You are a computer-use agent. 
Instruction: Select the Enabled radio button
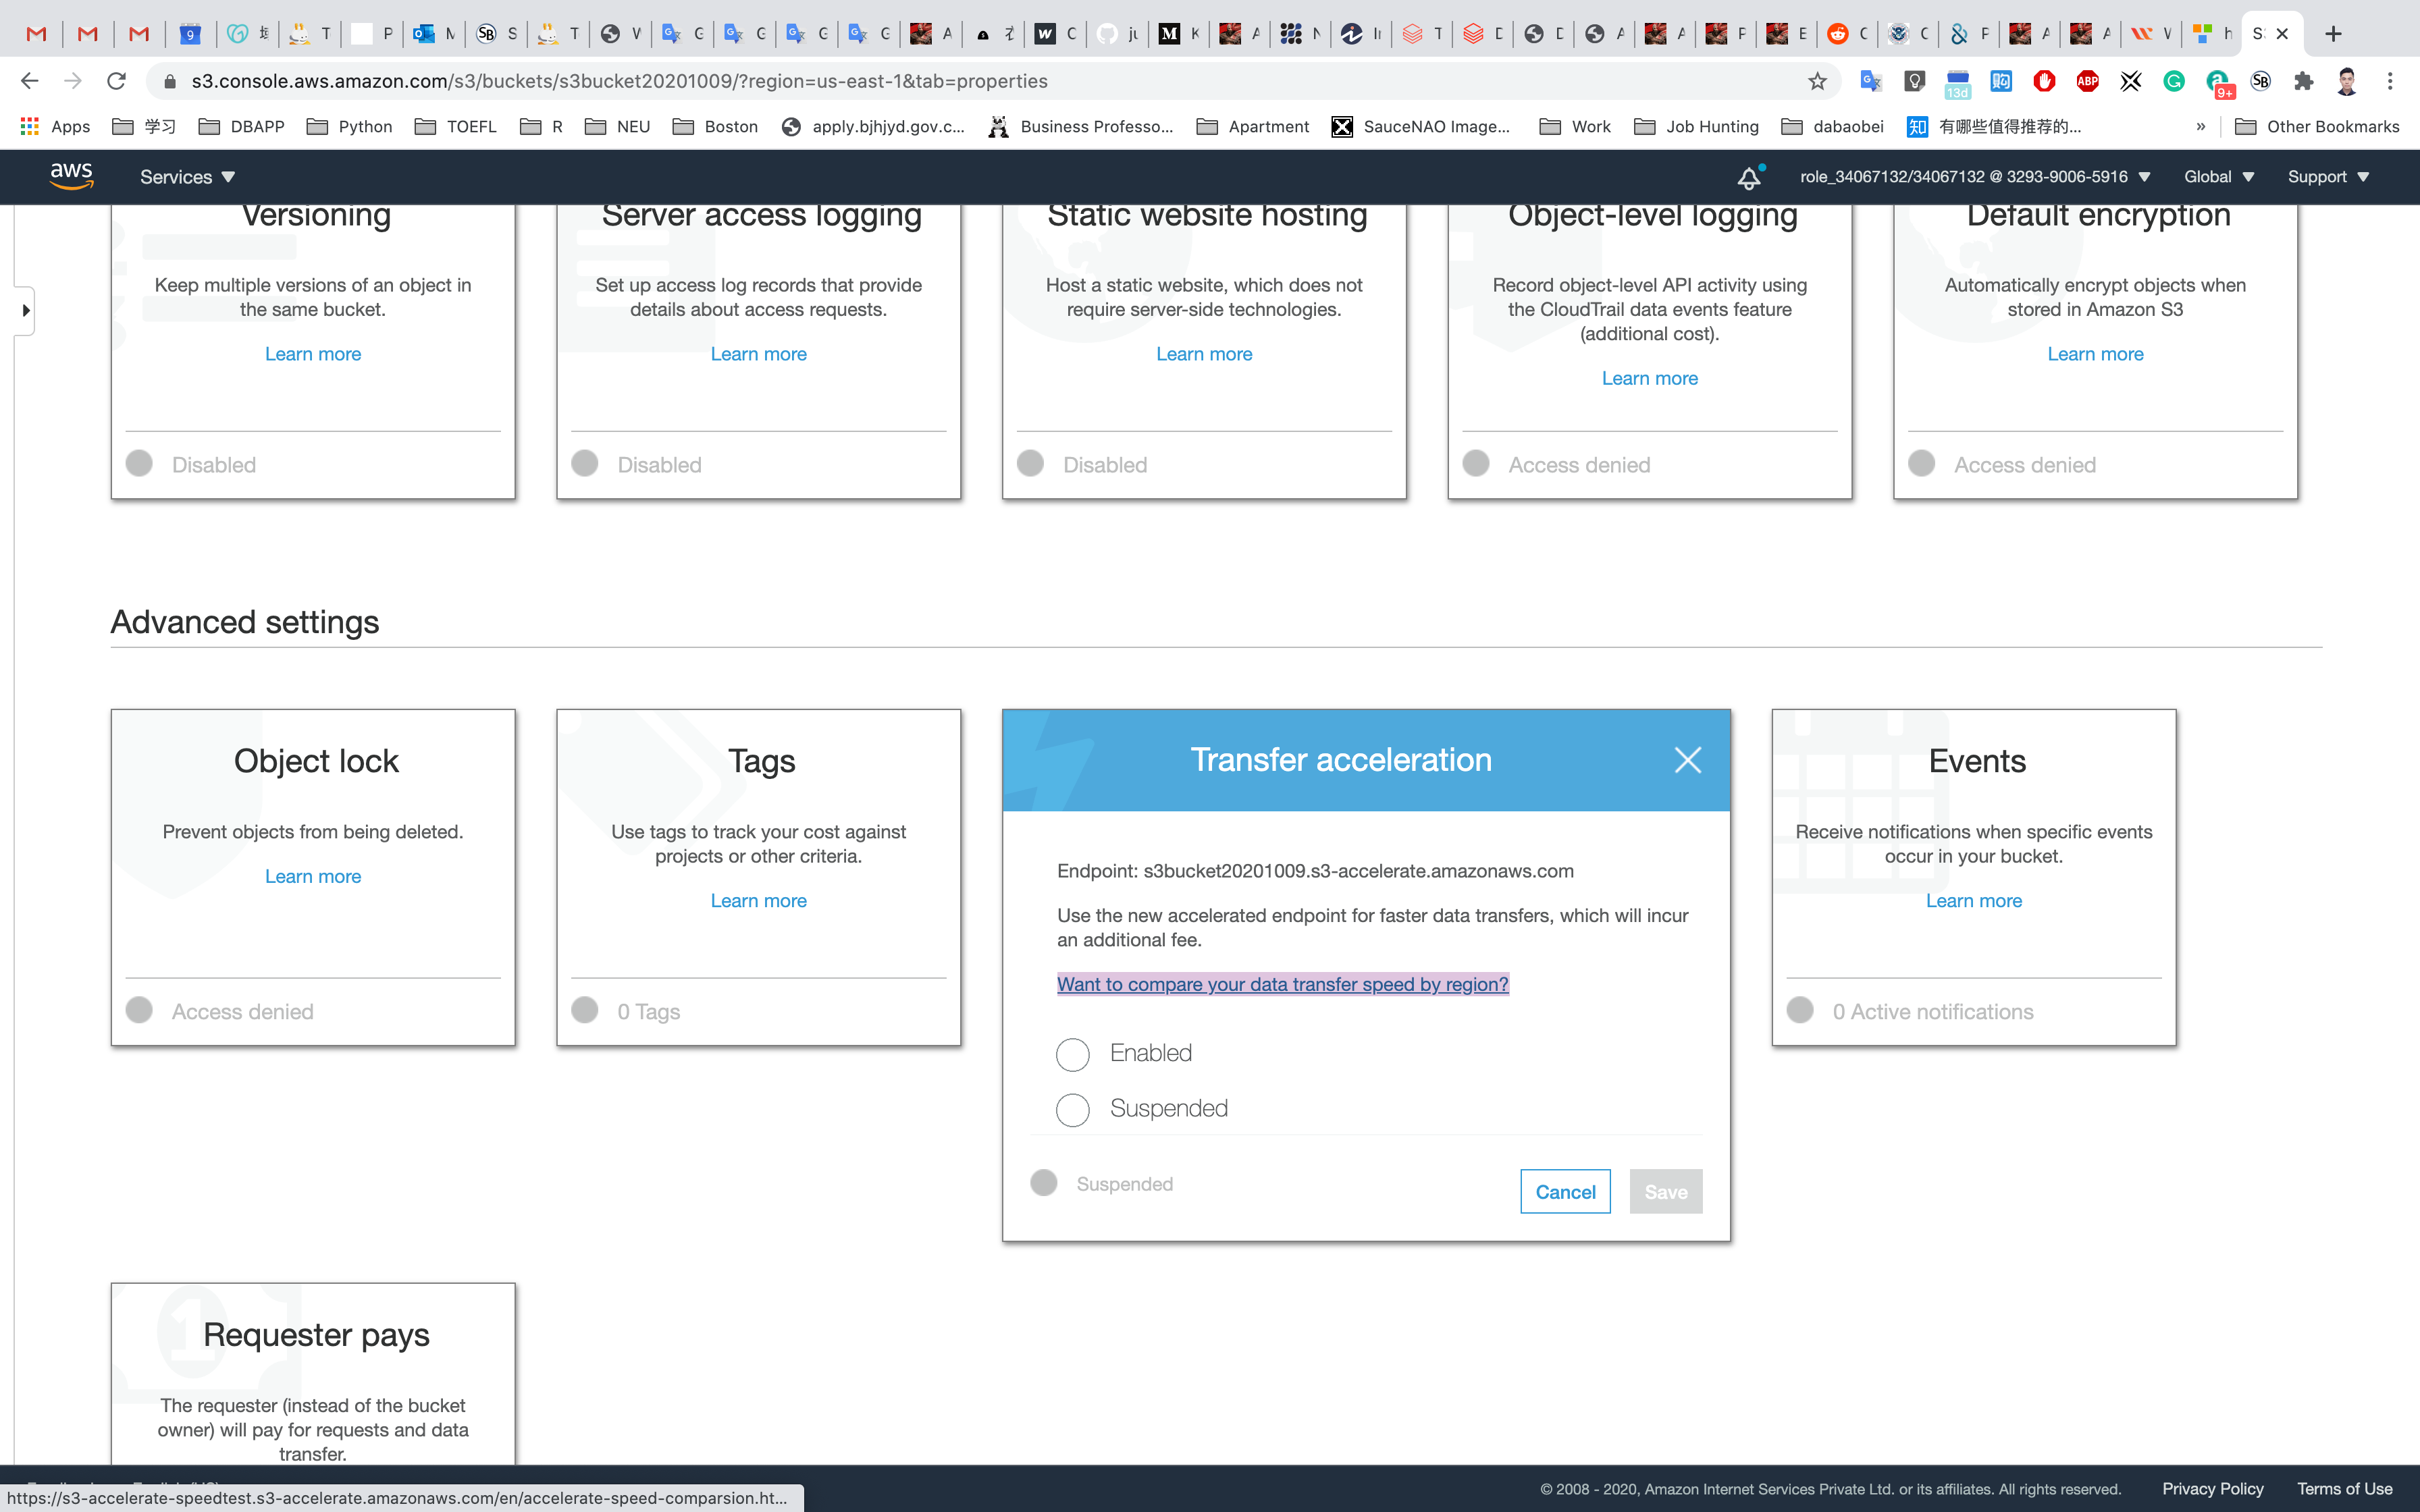tap(1072, 1054)
